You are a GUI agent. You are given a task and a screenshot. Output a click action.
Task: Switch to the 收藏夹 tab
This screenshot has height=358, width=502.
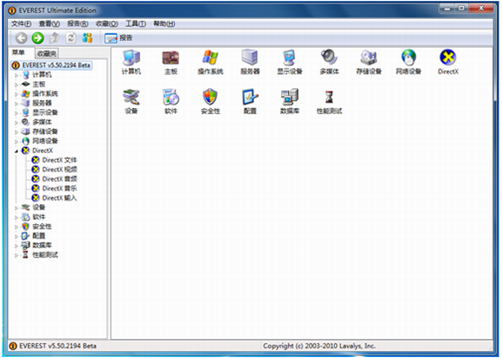click(x=47, y=54)
